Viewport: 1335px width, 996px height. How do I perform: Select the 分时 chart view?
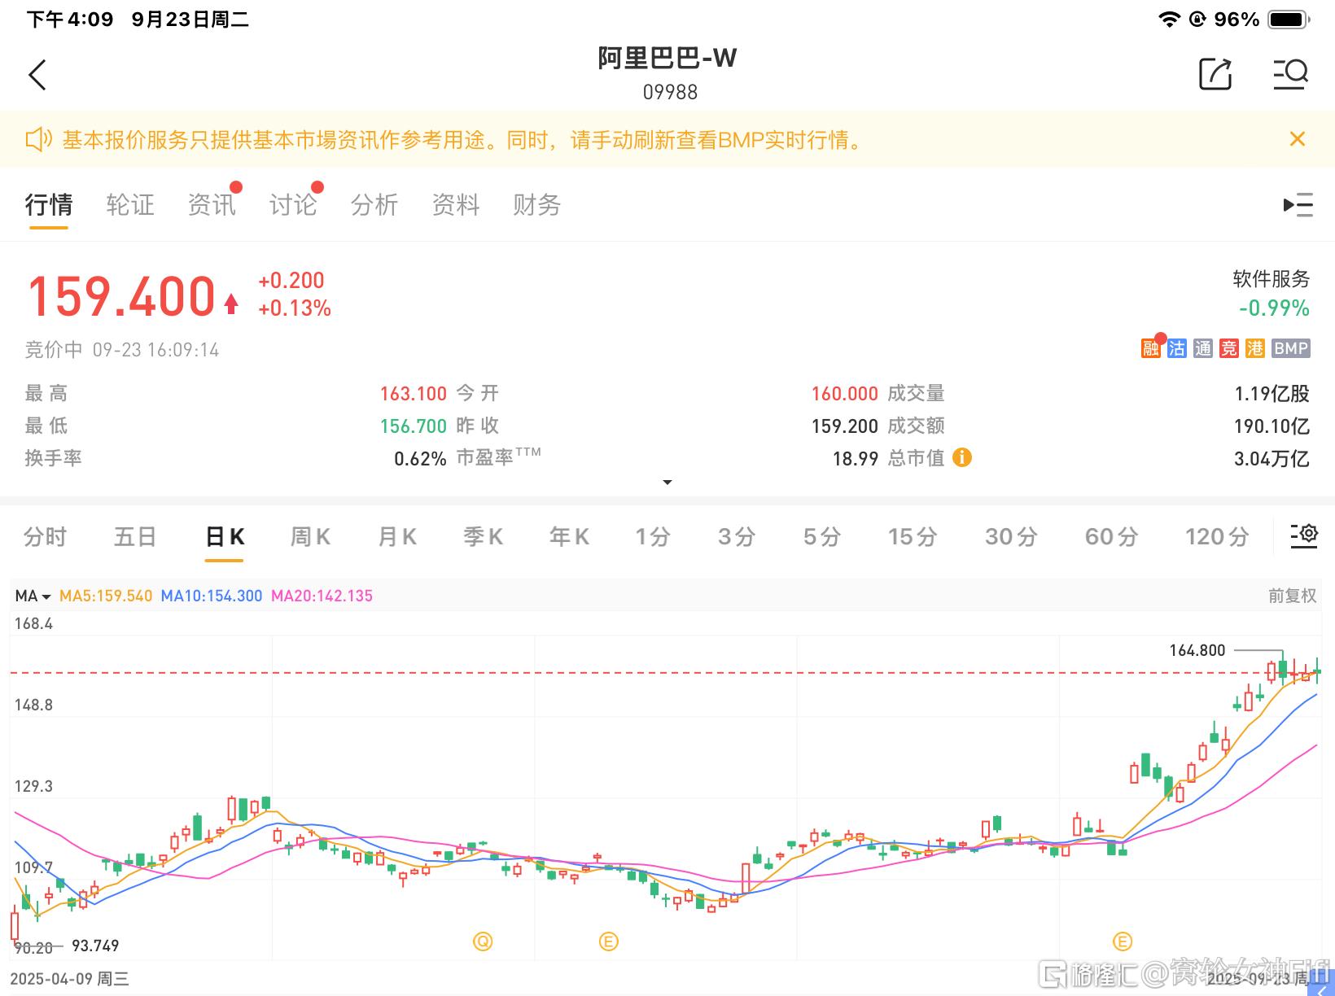(46, 537)
